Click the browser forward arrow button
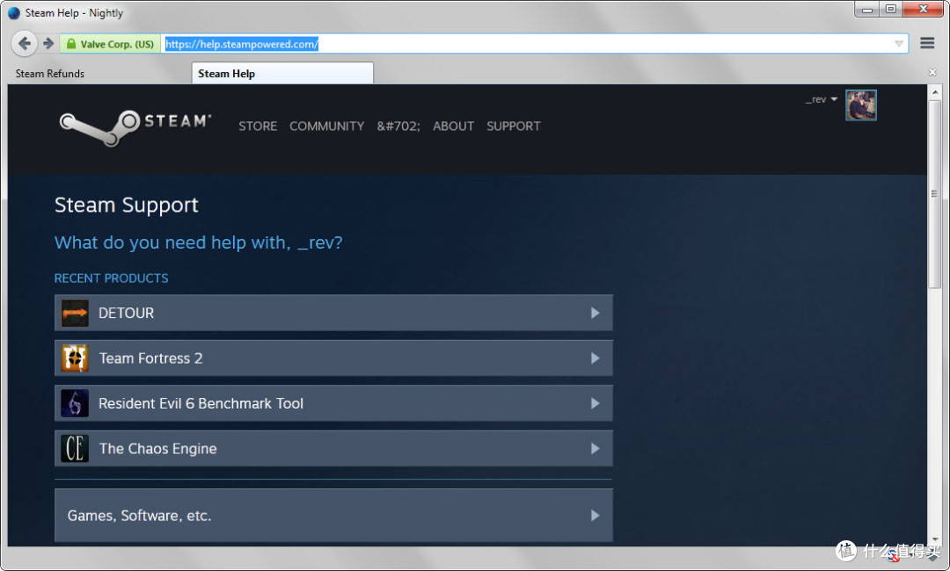Image resolution: width=950 pixels, height=571 pixels. click(x=48, y=44)
